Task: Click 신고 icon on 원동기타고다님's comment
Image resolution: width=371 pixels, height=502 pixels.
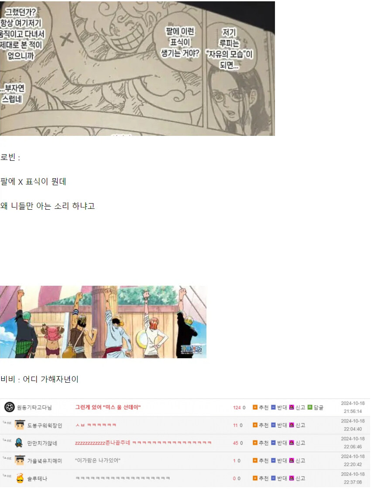Action: coord(297,407)
